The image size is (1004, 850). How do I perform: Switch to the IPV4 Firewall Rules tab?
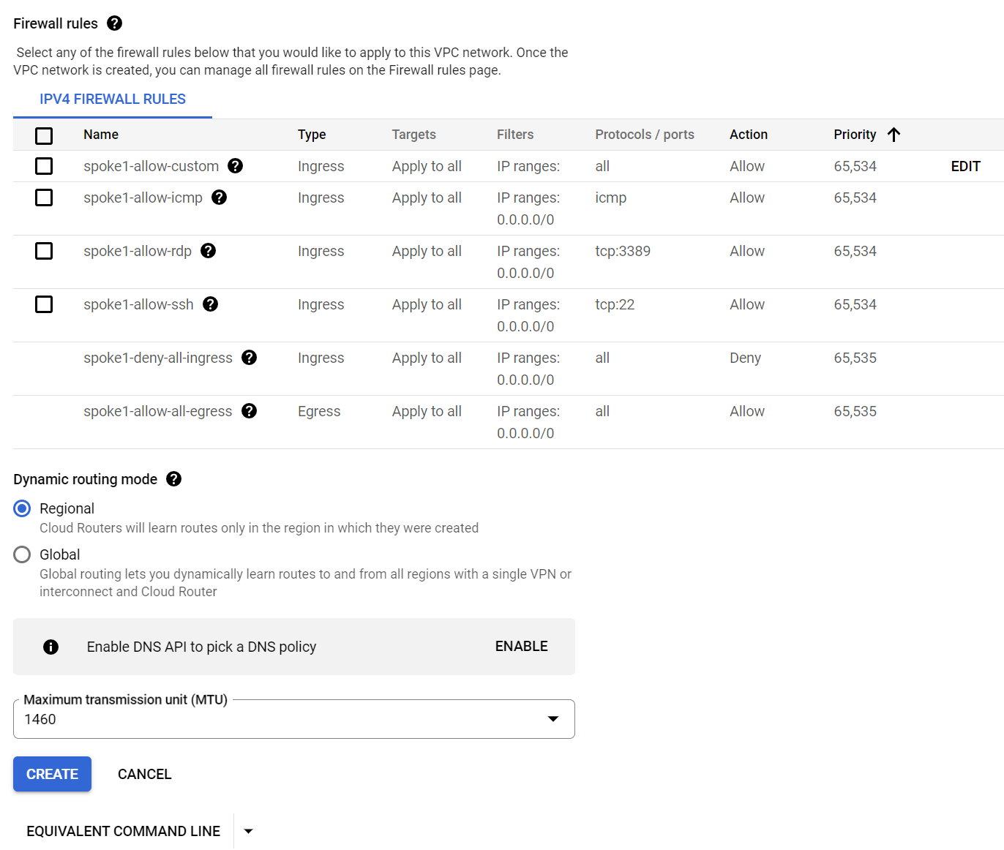coord(112,99)
